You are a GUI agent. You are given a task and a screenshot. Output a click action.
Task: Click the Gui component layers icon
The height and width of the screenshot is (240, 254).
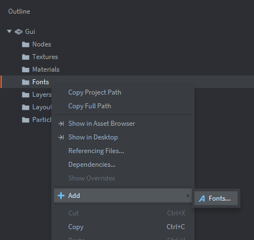point(19,32)
